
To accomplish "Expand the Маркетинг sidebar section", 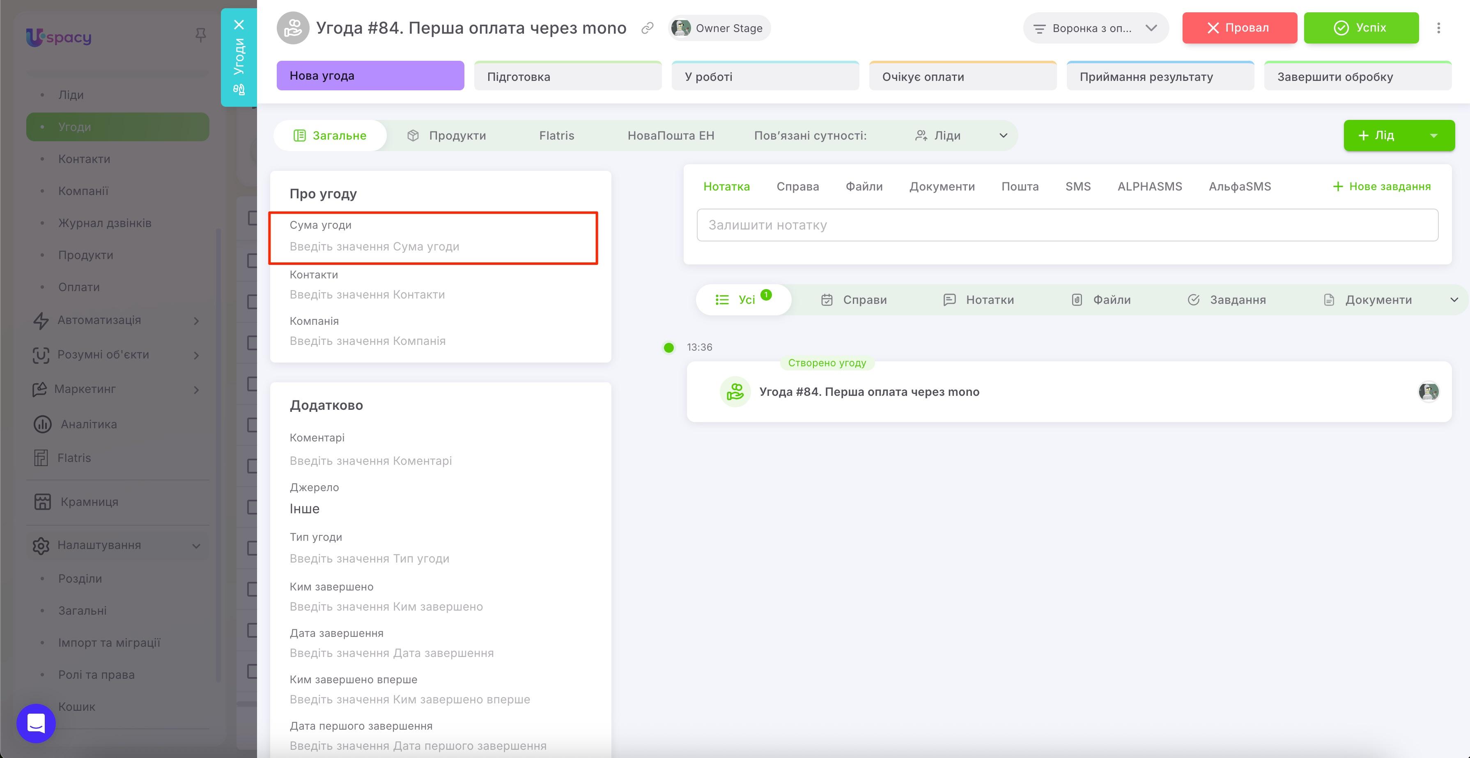I will pyautogui.click(x=117, y=389).
